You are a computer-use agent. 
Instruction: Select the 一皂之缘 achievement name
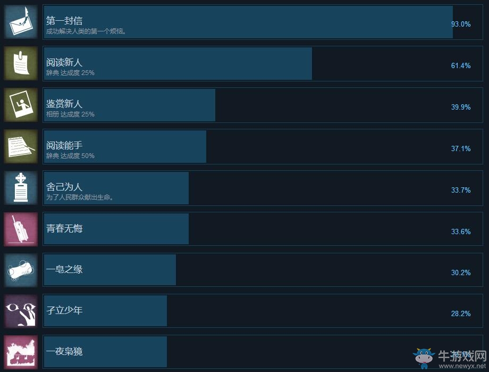pyautogui.click(x=64, y=269)
